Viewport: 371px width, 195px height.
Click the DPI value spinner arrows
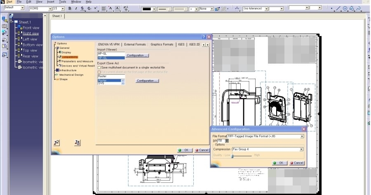227,141
